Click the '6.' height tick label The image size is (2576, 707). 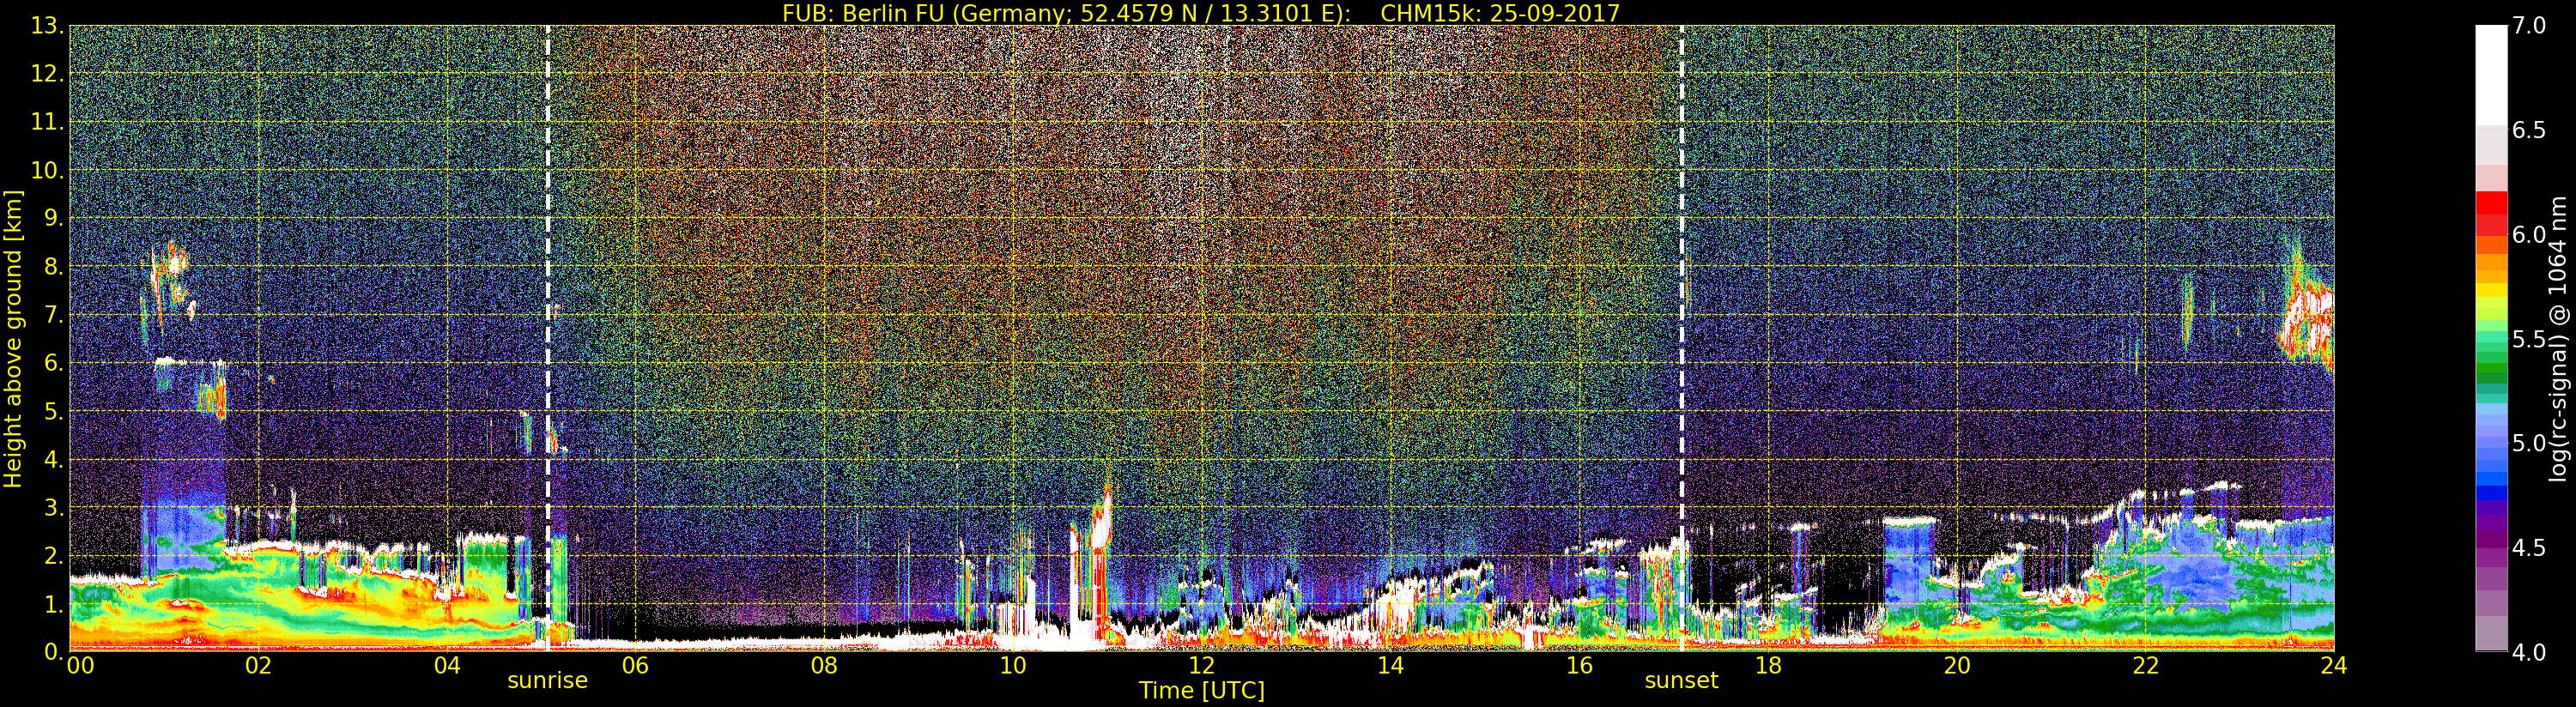pos(53,363)
